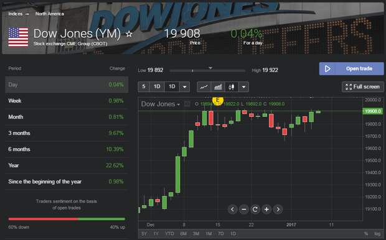Click the Low-High price range slider

[207, 71]
